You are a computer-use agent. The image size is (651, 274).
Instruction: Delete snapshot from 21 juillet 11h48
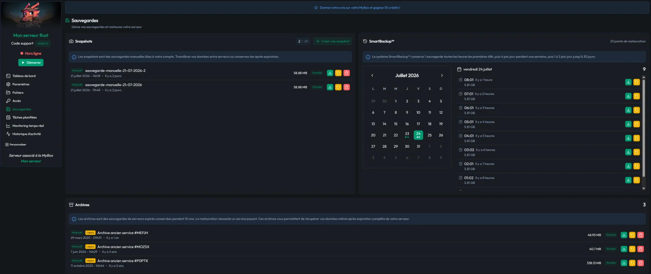point(347,87)
